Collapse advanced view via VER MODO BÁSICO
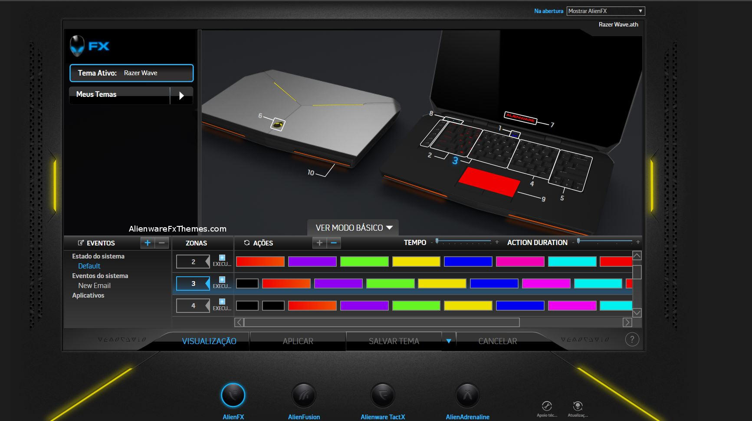The width and height of the screenshot is (752, 421). click(x=353, y=228)
